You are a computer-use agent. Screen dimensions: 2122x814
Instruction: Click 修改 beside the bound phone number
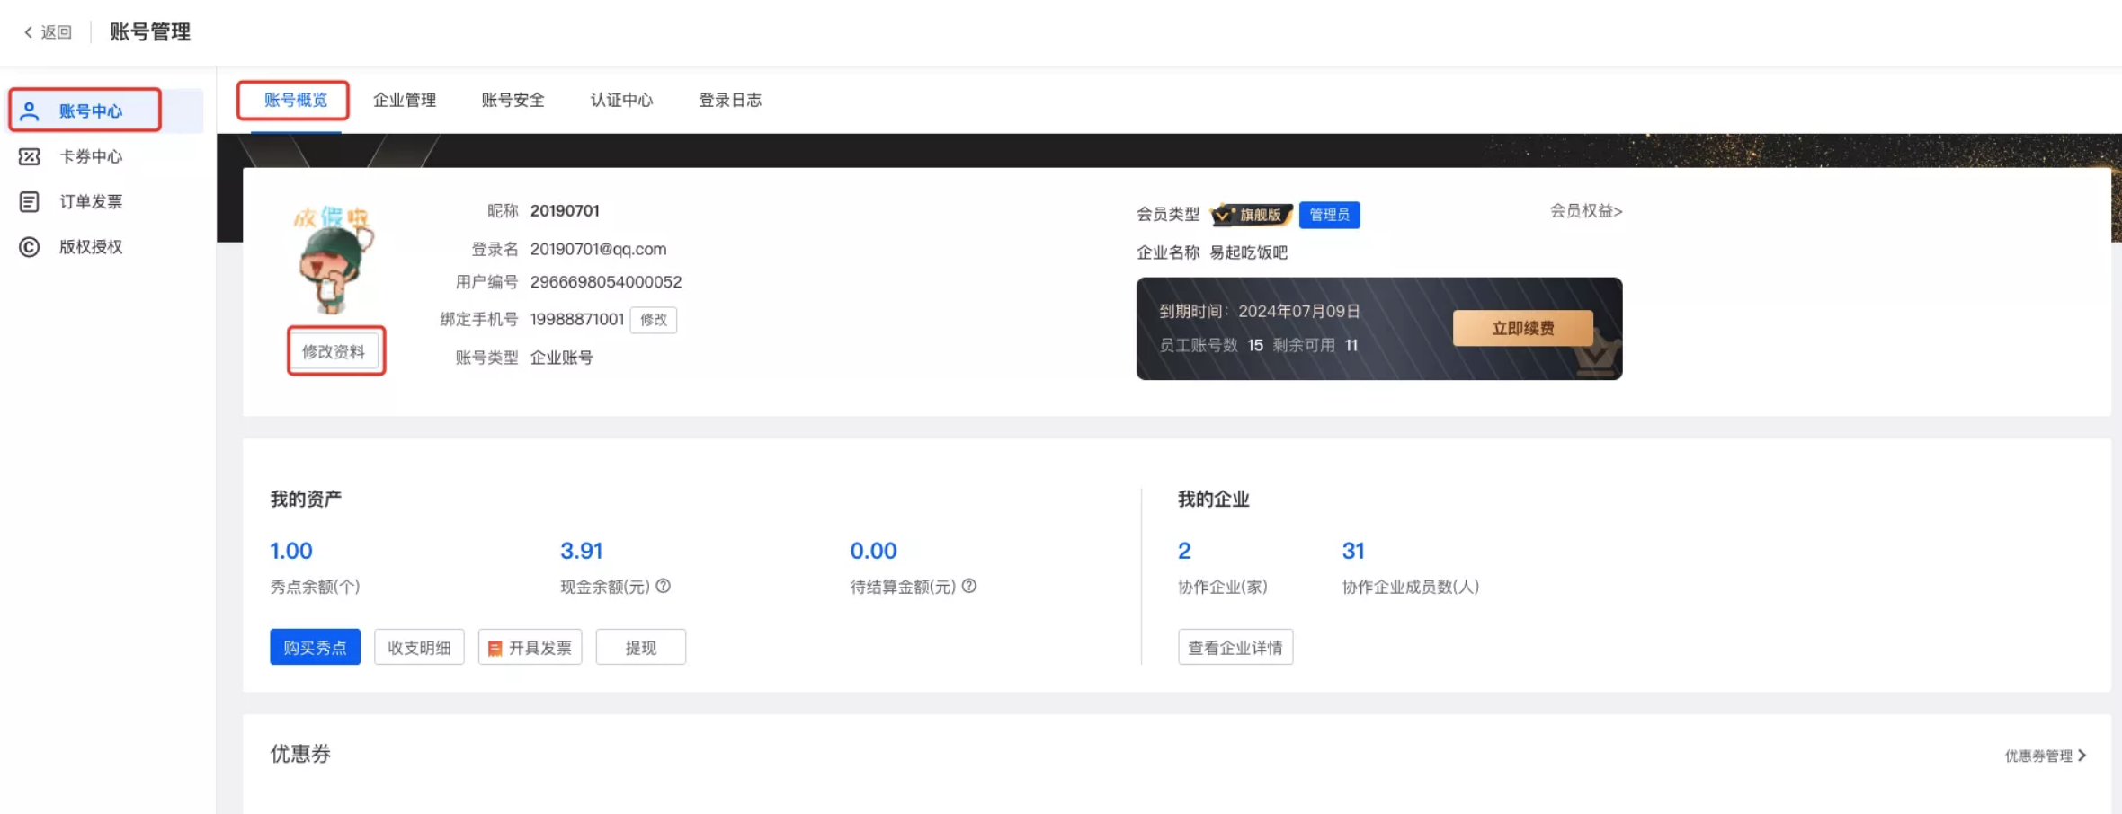coord(654,320)
